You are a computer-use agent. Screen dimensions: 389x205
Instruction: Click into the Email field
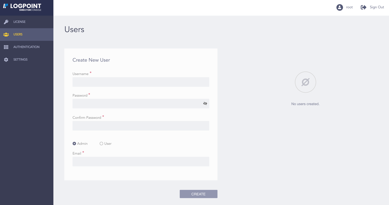[141, 161]
